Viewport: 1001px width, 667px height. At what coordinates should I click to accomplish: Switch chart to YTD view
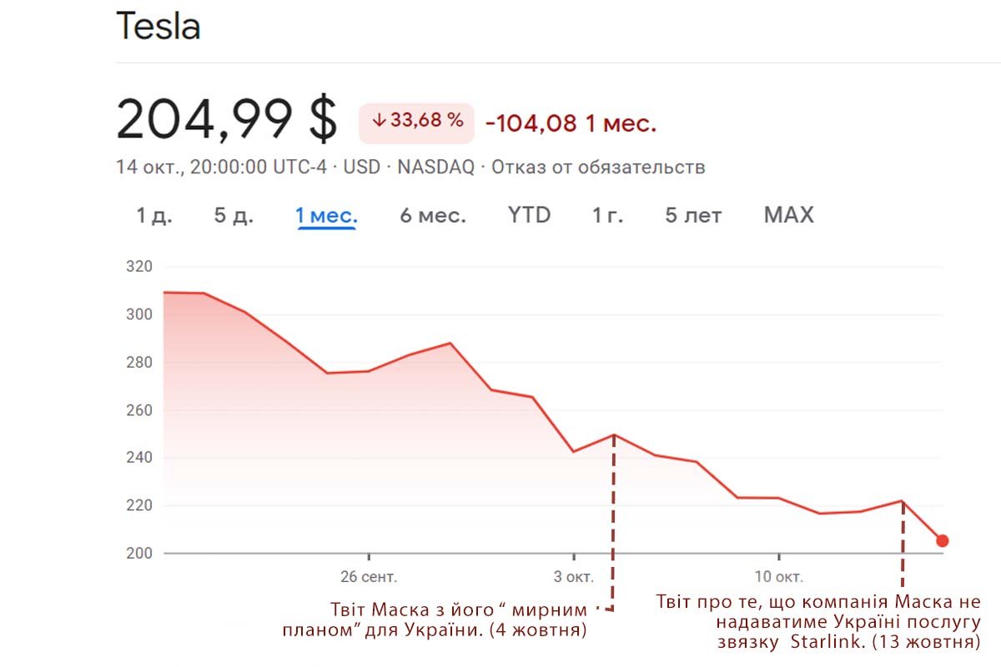(529, 215)
